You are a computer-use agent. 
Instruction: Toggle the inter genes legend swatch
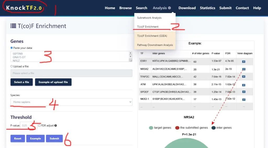tap(214, 128)
